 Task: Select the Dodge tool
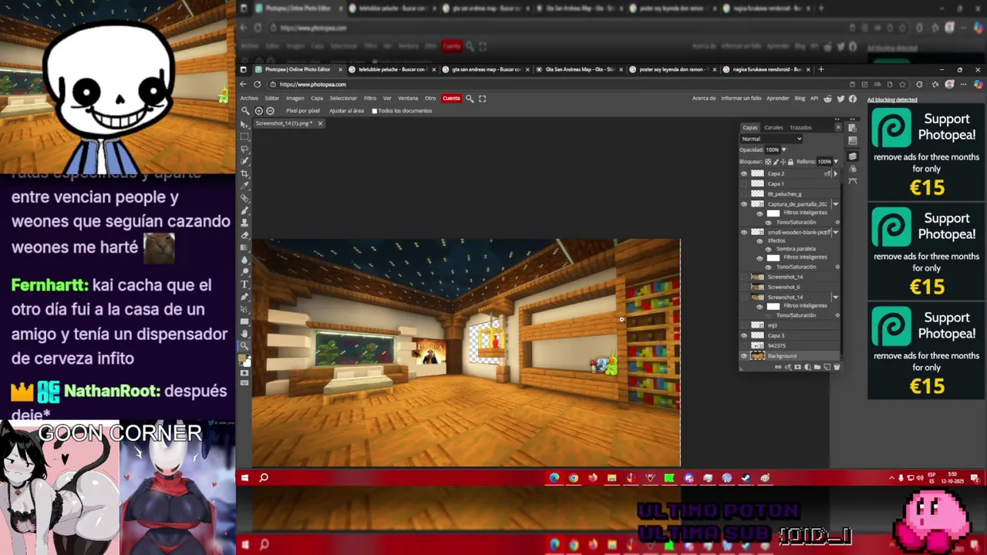[245, 272]
